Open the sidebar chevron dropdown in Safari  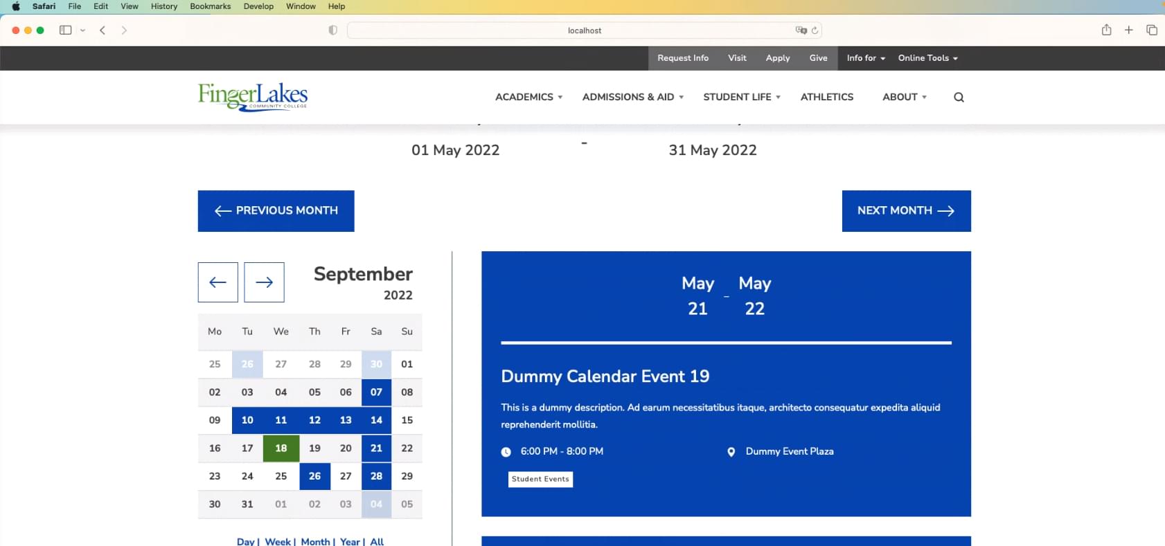click(x=82, y=30)
